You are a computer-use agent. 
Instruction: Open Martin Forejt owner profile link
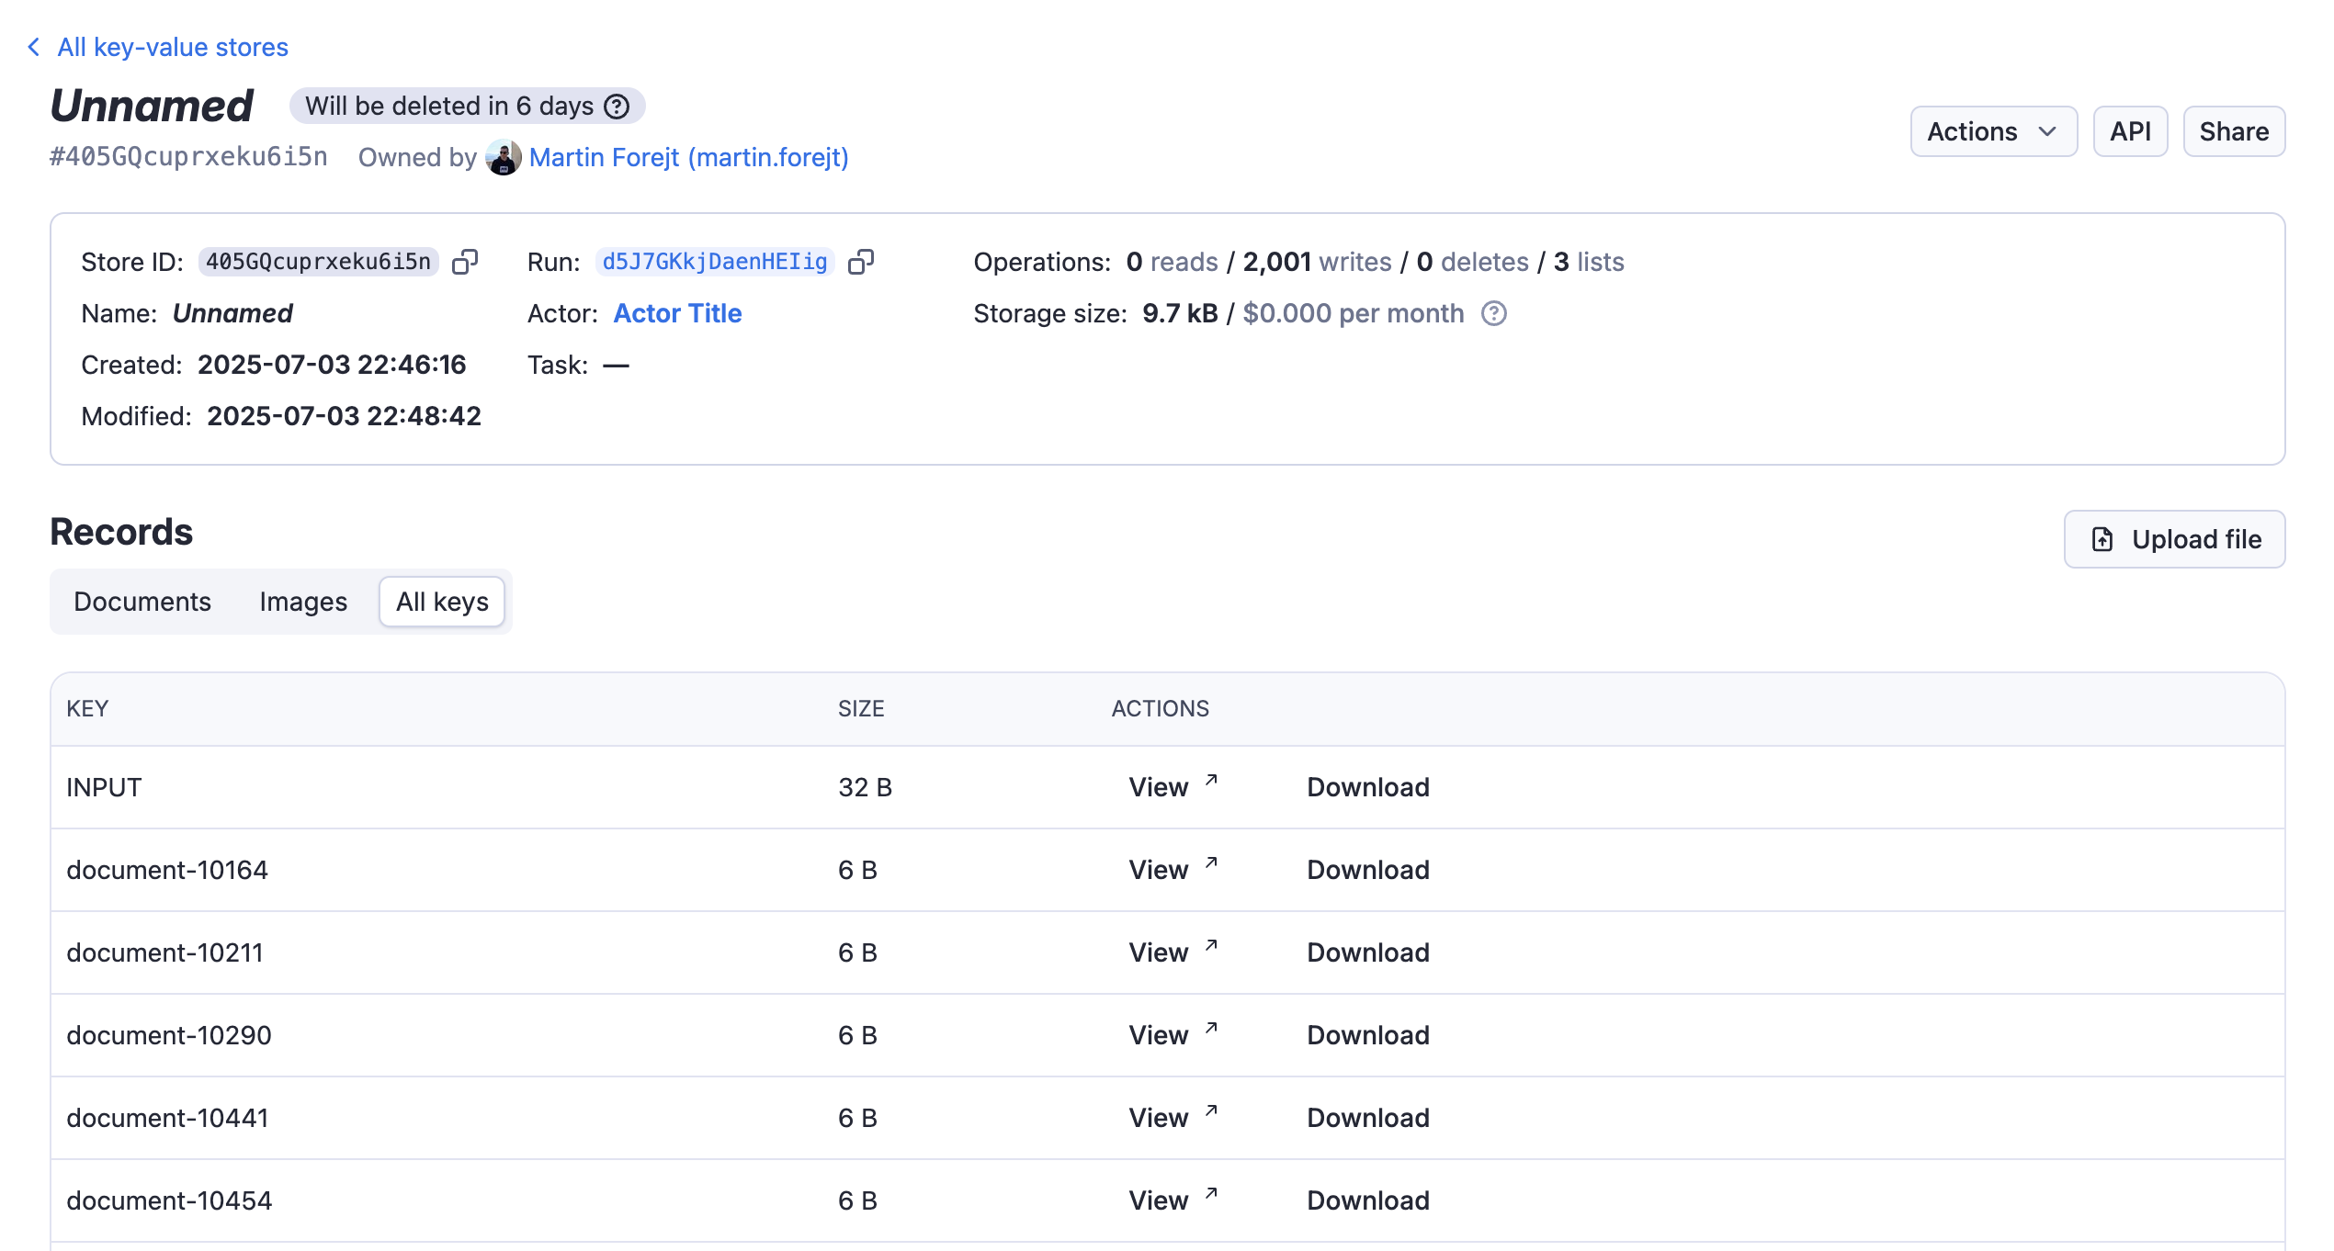point(689,158)
